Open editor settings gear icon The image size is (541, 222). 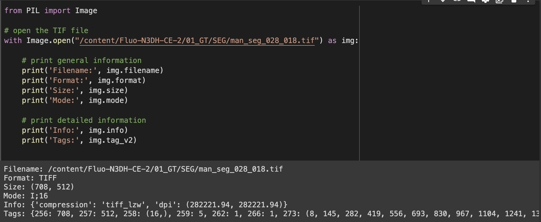pyautogui.click(x=485, y=1)
